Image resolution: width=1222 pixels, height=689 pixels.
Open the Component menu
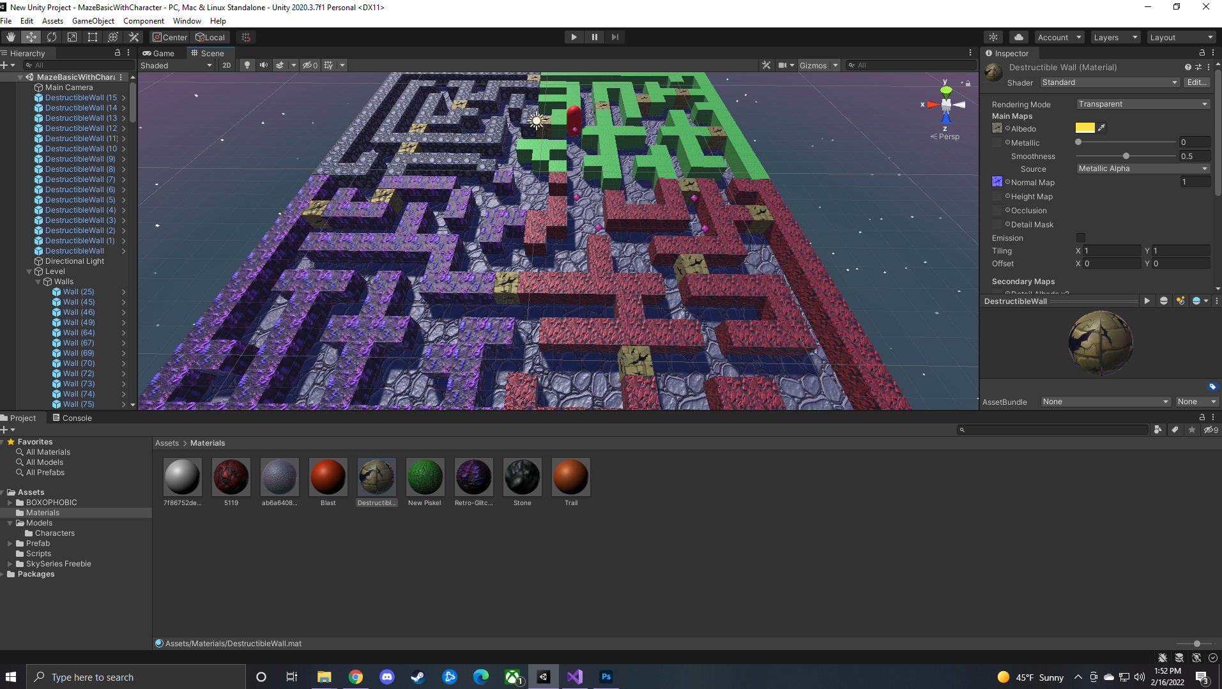[144, 20]
